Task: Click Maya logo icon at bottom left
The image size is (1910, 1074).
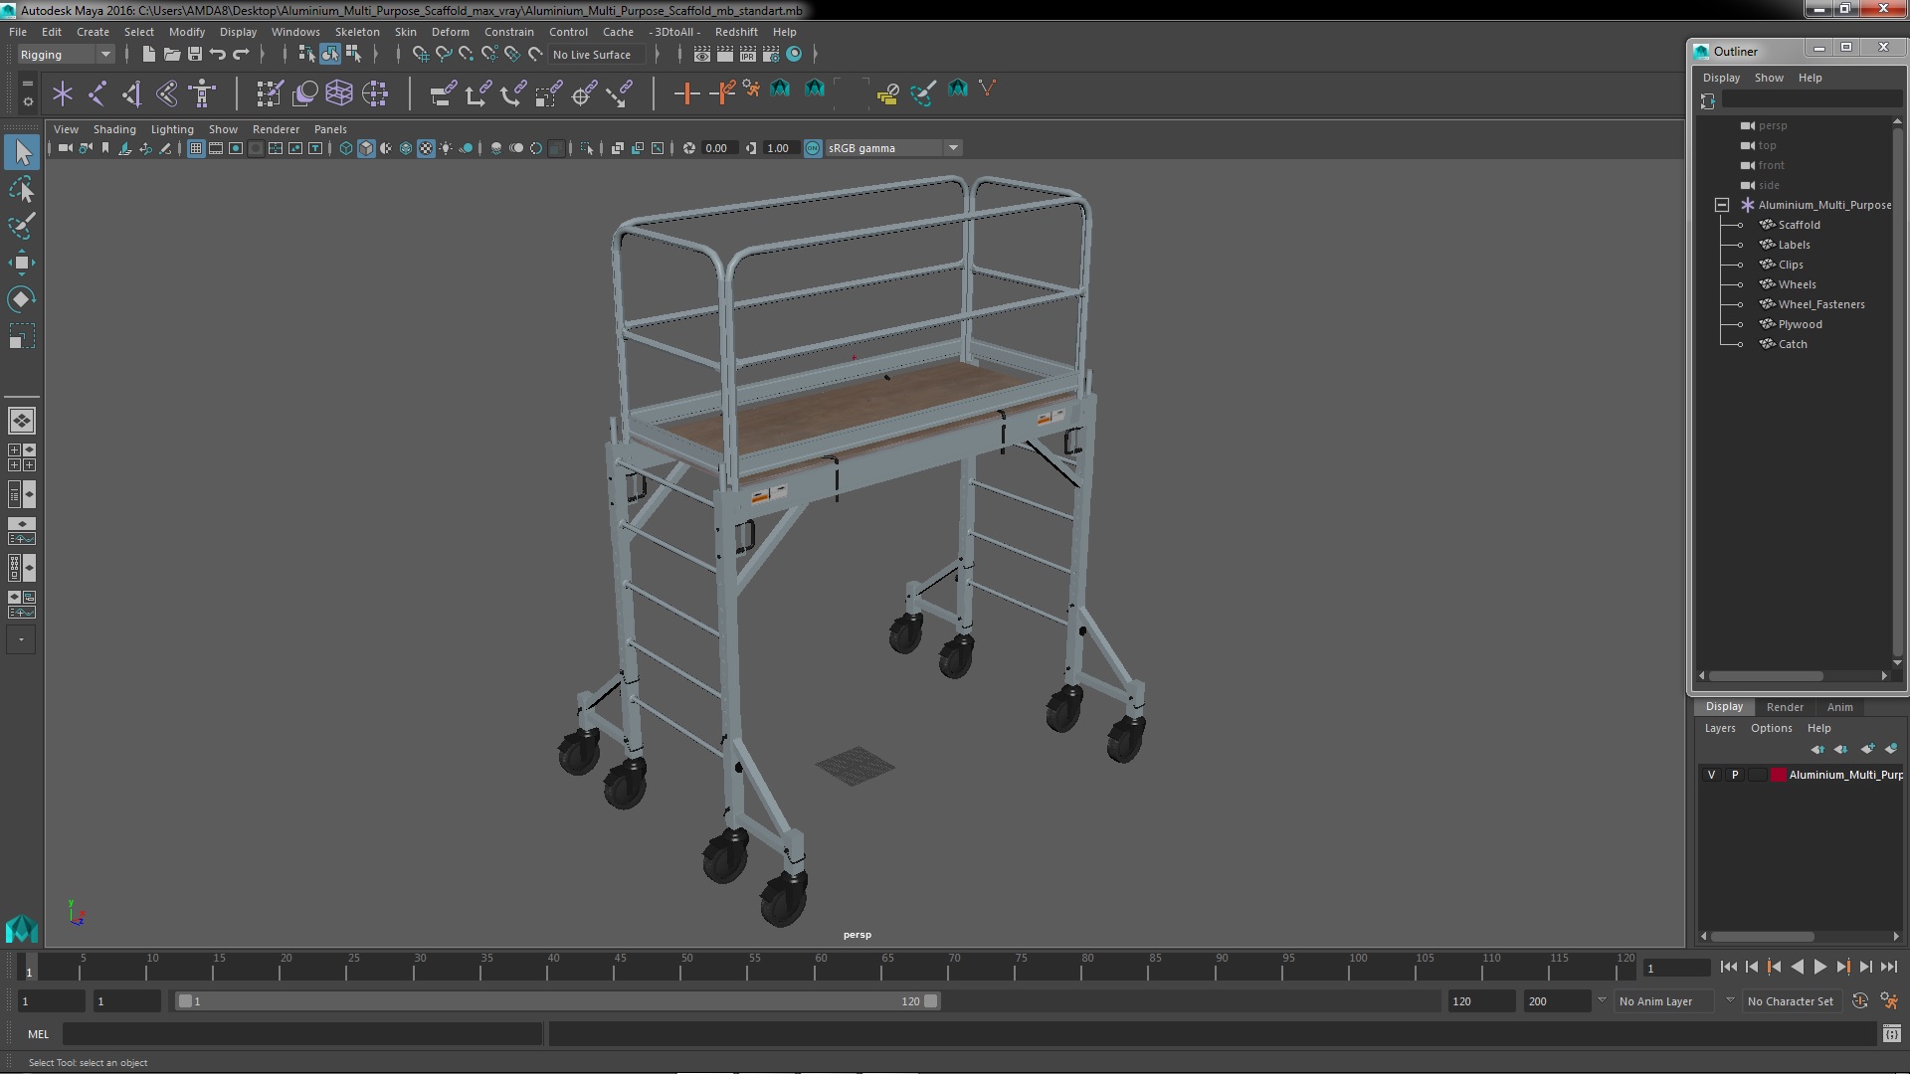Action: [22, 929]
